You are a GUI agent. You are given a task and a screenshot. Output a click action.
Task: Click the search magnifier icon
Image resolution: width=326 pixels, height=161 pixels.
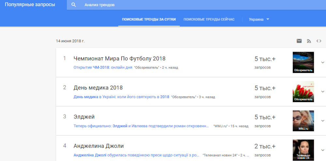click(x=74, y=5)
